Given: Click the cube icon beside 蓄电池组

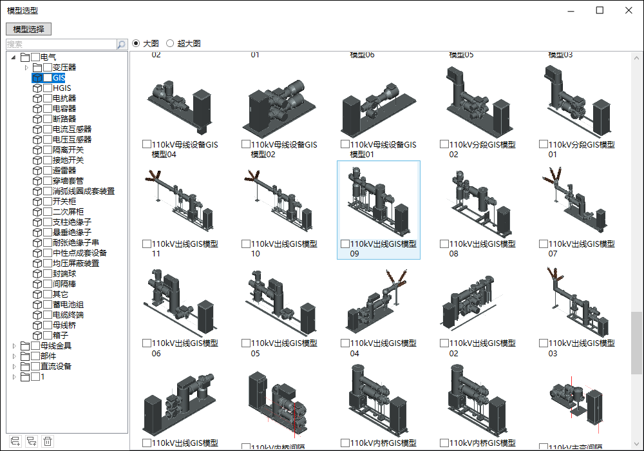Looking at the screenshot, I should coord(37,305).
